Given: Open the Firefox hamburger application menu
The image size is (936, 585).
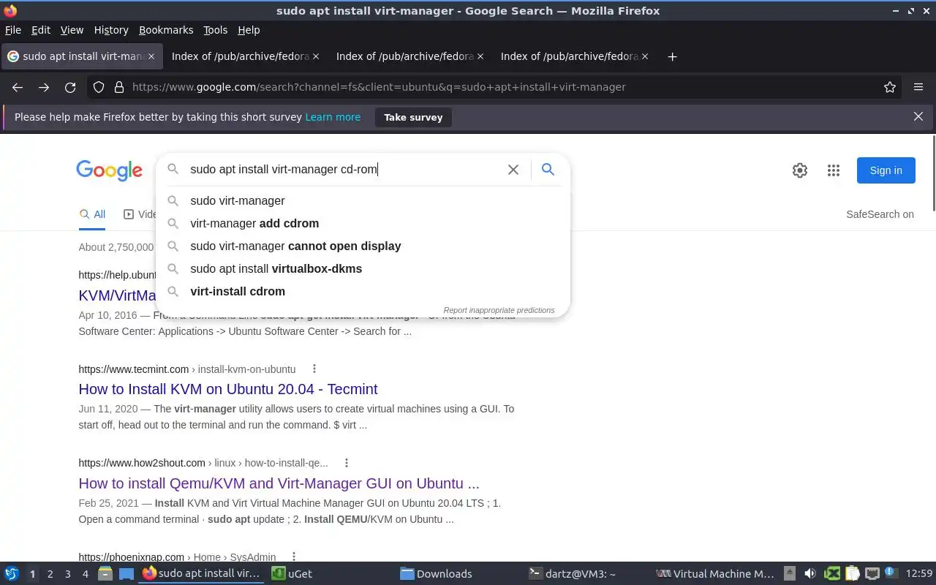Looking at the screenshot, I should (x=918, y=87).
